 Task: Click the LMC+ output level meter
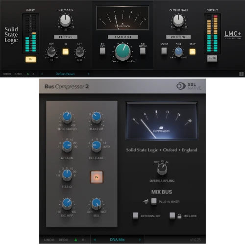pyautogui.click(x=212, y=34)
